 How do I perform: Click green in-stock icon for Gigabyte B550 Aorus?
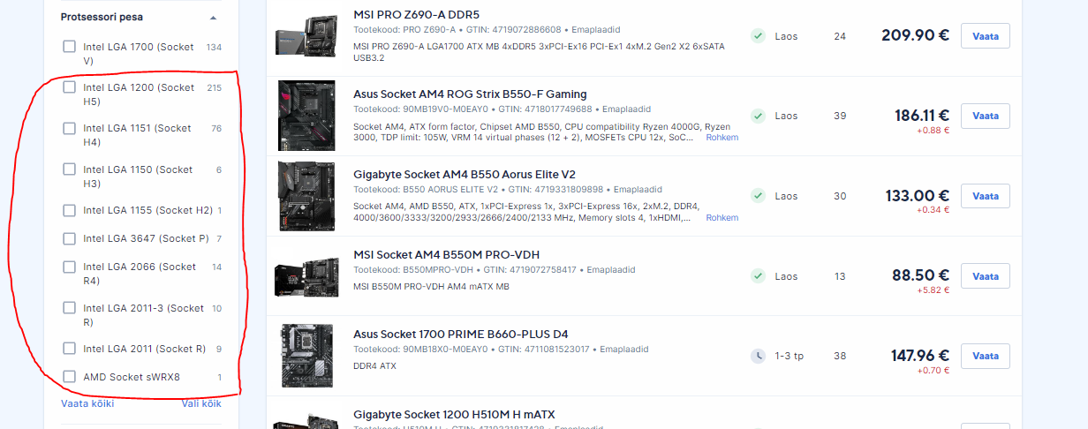coord(758,196)
